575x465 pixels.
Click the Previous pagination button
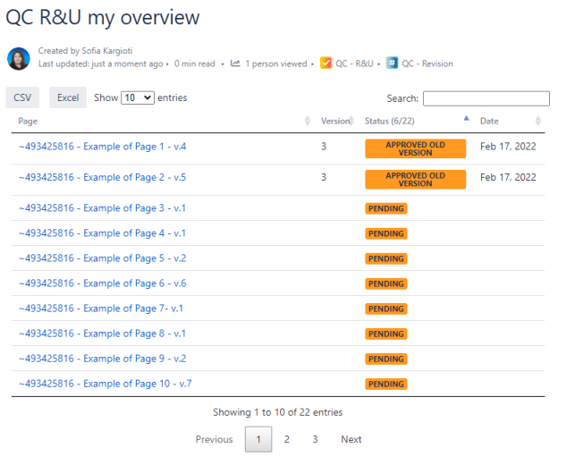pyautogui.click(x=215, y=439)
